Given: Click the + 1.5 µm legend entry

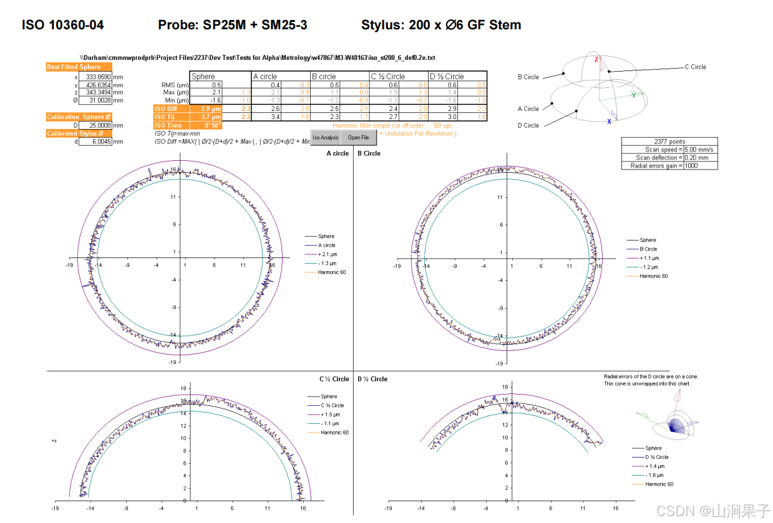Looking at the screenshot, I should (x=324, y=415).
